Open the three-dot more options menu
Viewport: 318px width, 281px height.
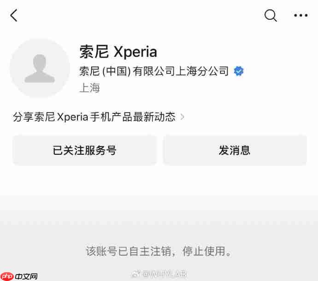pos(301,15)
